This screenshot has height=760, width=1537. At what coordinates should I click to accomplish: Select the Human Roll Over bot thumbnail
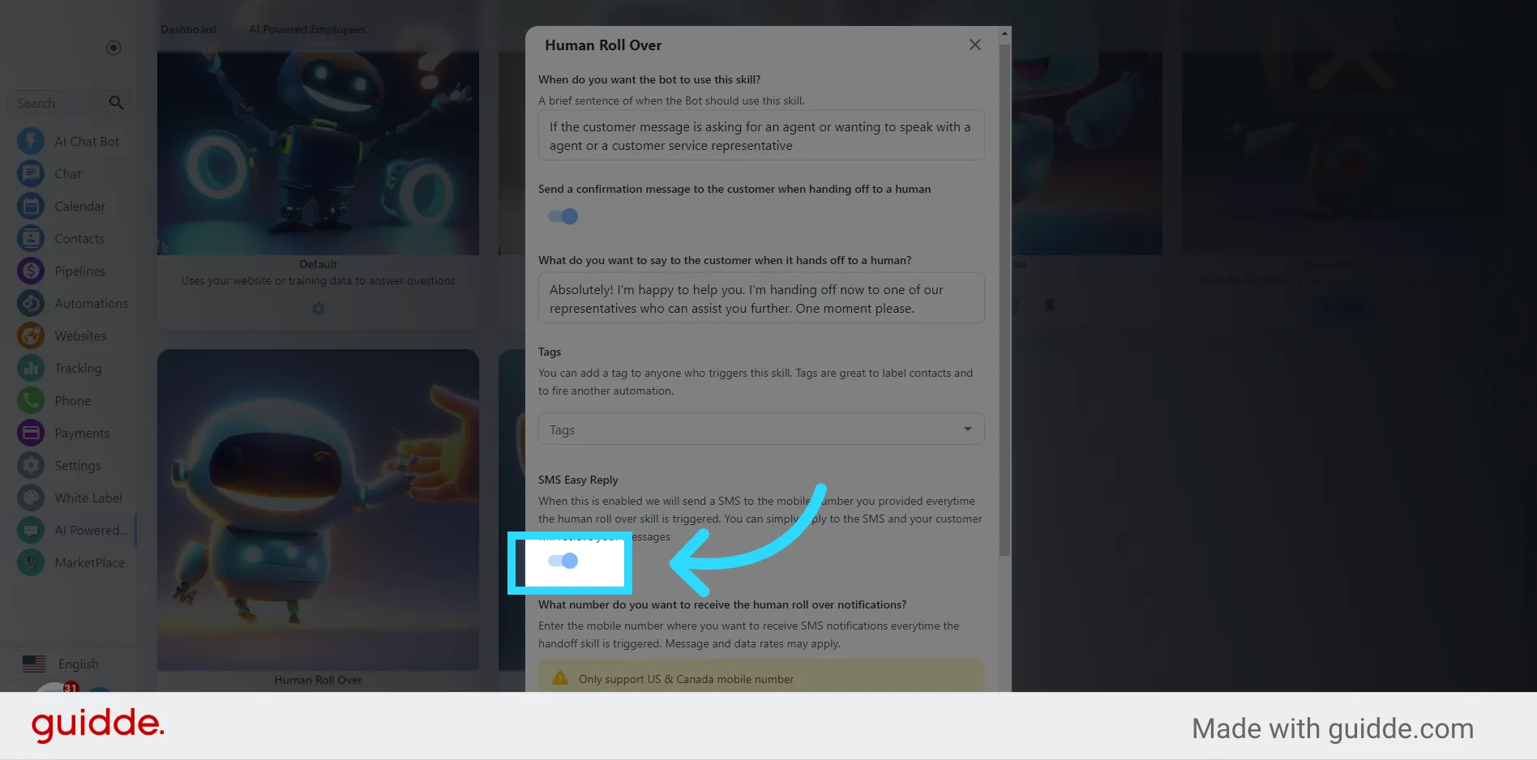(x=318, y=510)
